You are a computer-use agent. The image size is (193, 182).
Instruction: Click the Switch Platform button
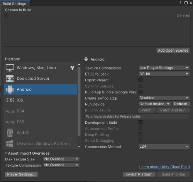click(139, 174)
